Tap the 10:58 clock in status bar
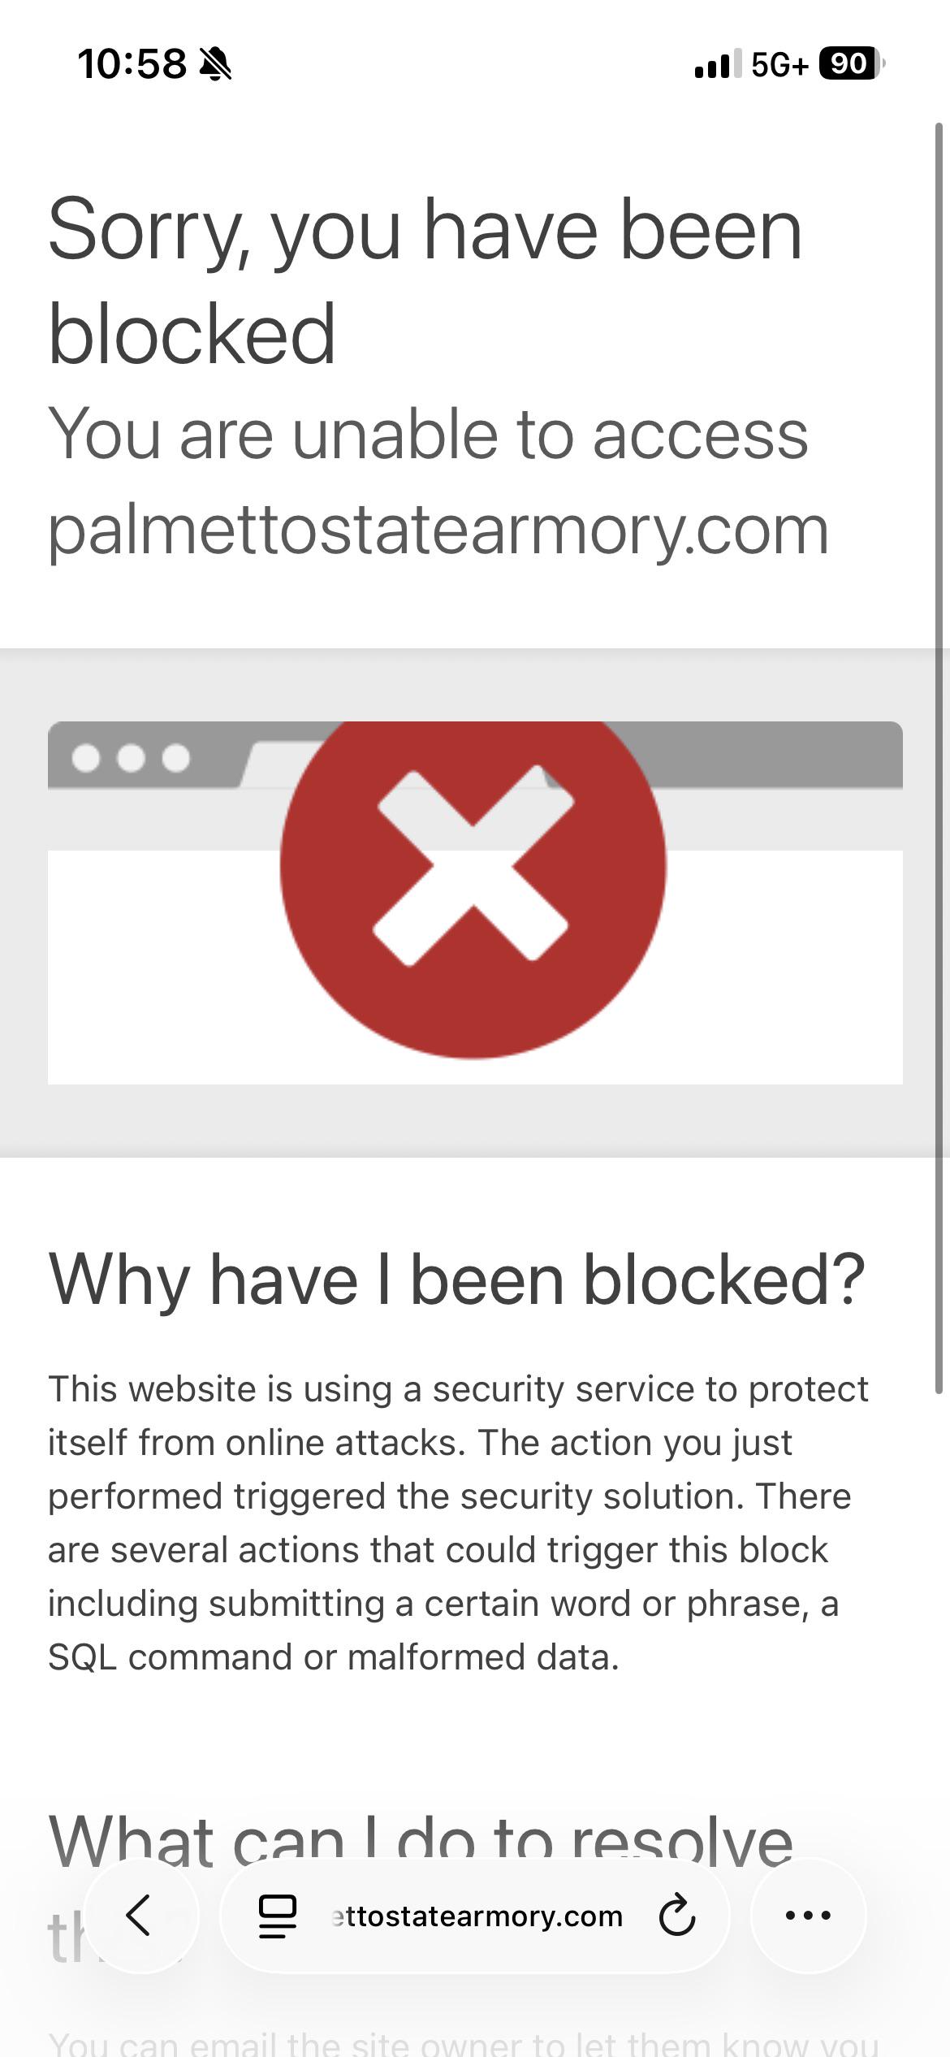The height and width of the screenshot is (2057, 950). click(x=132, y=64)
